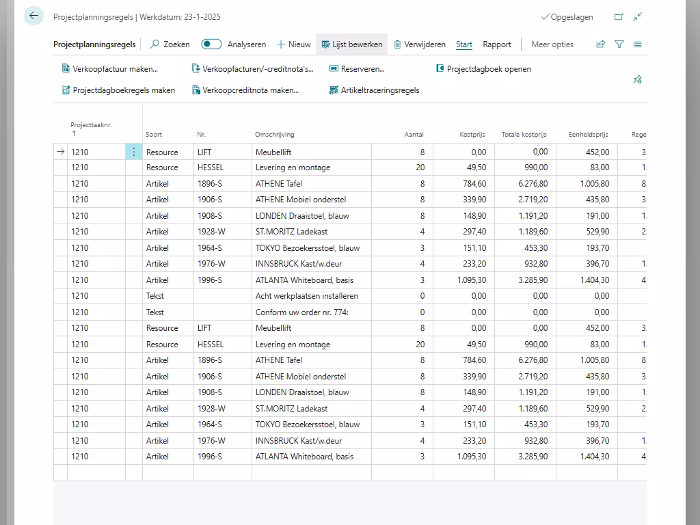The image size is (700, 525).
Task: Click the share icon in toolbar
Action: [600, 44]
